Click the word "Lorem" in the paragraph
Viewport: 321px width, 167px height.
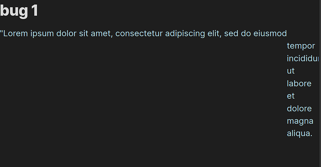pyautogui.click(x=15, y=33)
